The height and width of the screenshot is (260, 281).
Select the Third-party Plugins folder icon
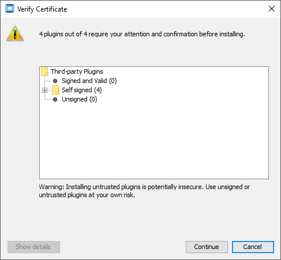point(44,71)
